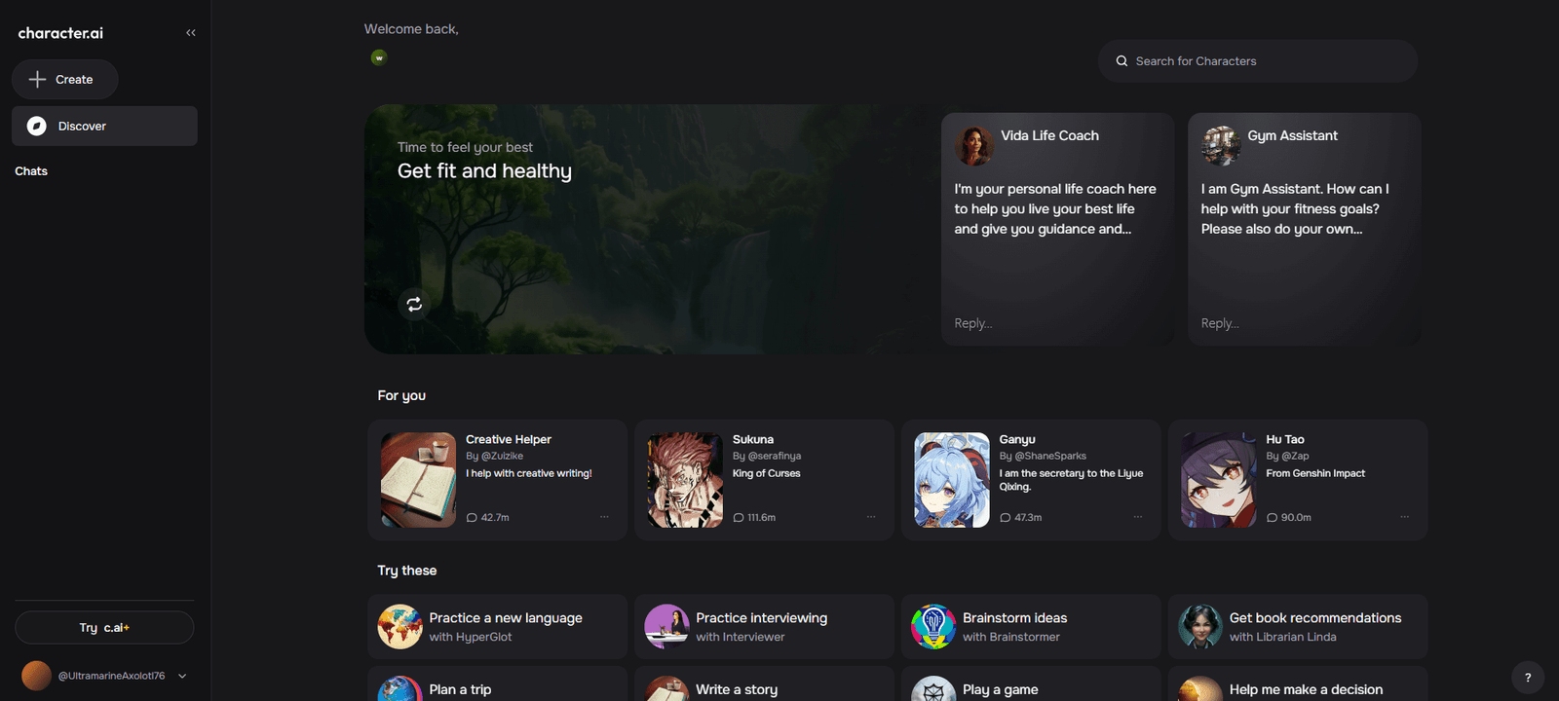Viewport: 1559px width, 701px height.
Task: Shuffle the Get fit and healthy banner
Action: pos(414,305)
